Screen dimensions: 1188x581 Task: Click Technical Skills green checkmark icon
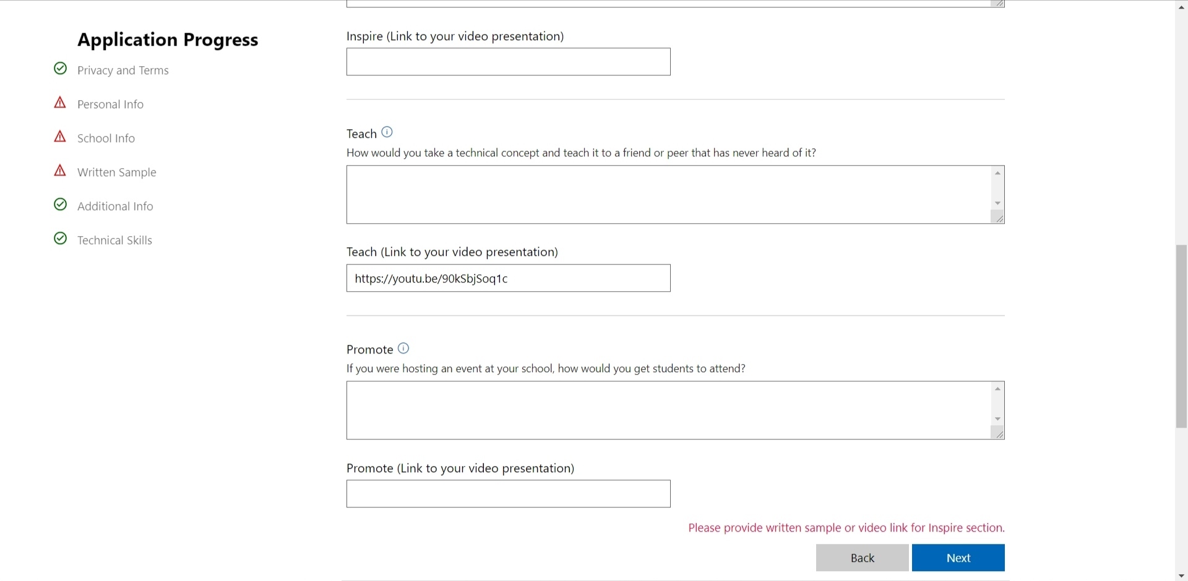click(x=60, y=239)
